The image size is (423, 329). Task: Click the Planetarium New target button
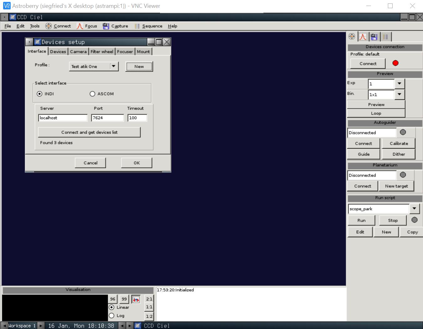pyautogui.click(x=396, y=186)
